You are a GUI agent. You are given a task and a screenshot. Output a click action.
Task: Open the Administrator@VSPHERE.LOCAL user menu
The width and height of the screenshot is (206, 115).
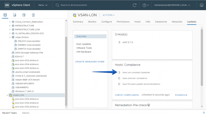click(172, 5)
